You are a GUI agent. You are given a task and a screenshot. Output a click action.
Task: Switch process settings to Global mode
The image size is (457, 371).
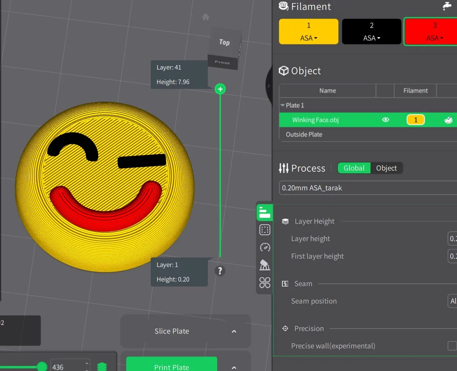point(354,168)
